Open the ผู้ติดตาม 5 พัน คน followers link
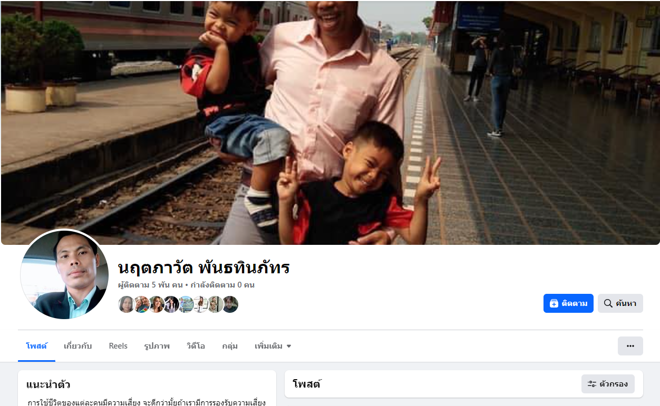660x406 pixels. coord(150,285)
